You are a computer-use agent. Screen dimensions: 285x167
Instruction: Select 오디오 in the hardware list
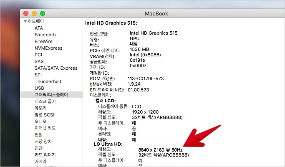40,121
